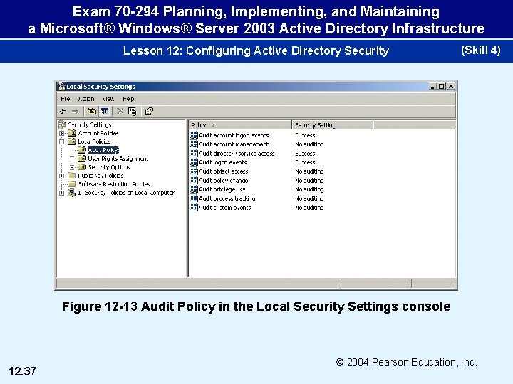Expand the Account Policies tree node
Viewport: 513px width, 384px height.
tap(61, 133)
